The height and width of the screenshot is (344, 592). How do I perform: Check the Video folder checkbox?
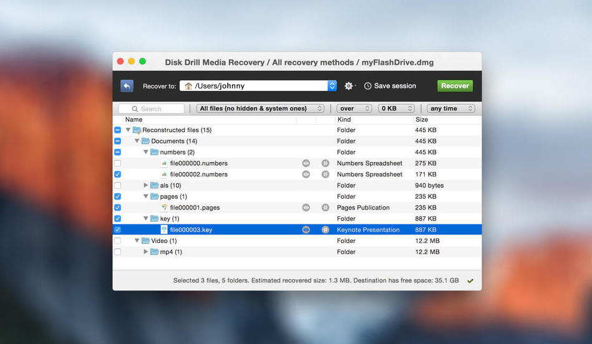tap(117, 241)
